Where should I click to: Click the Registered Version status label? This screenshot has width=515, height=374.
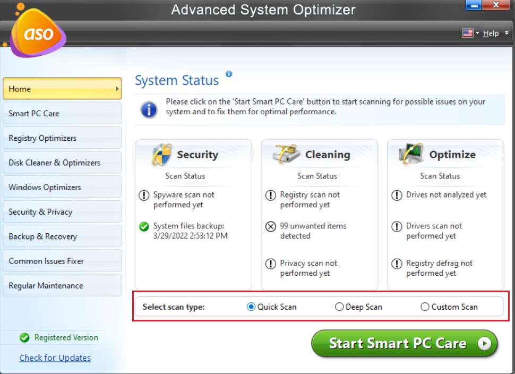66,337
